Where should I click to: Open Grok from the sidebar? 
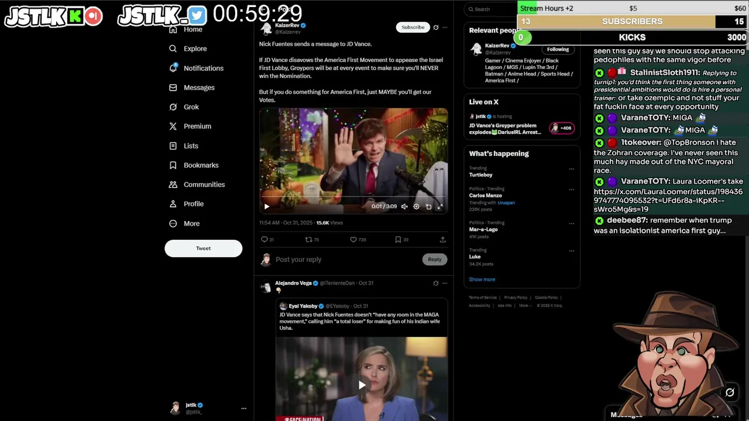184,107
